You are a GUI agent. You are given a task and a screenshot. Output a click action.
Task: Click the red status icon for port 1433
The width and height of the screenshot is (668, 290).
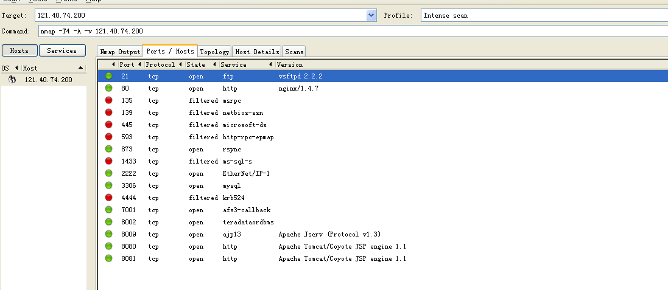point(108,161)
